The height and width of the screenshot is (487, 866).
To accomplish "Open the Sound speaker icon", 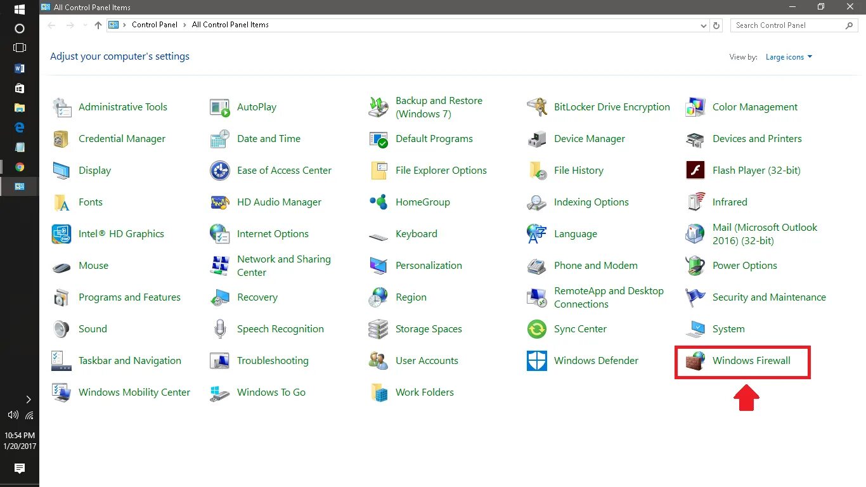I will coord(61,329).
